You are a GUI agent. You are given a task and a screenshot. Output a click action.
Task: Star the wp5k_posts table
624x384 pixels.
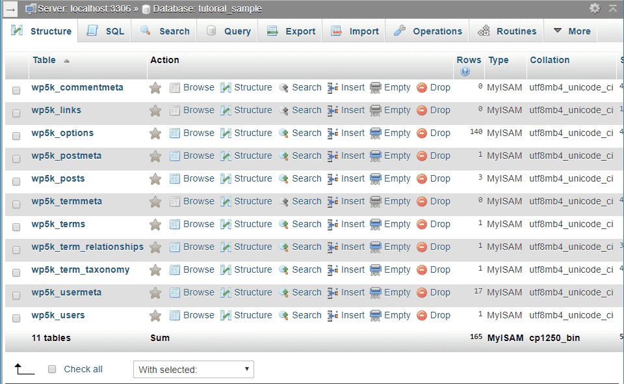pos(155,179)
